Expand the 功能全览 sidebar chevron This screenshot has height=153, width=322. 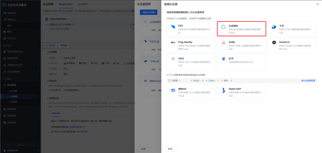38,13
